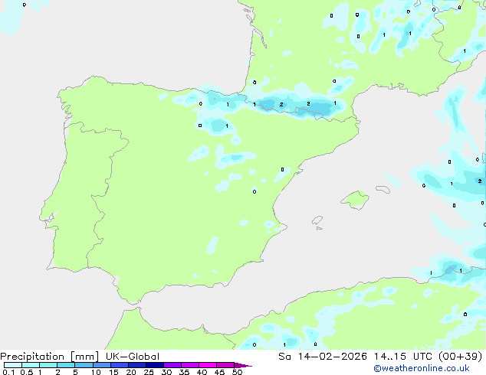Image resolution: width=486 pixels, height=375 pixels.
Task: Select the 35–40 mm legend swatch
Action: click(x=189, y=365)
